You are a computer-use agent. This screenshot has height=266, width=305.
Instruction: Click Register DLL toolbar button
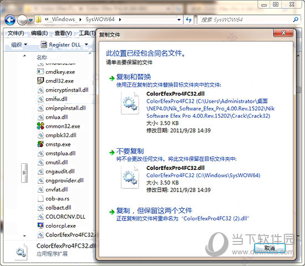(x=60, y=45)
